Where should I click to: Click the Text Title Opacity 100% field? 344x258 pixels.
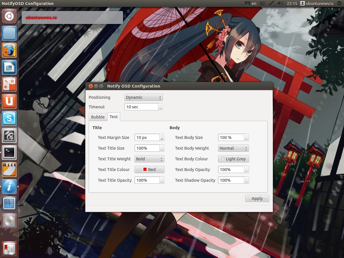tap(147, 180)
